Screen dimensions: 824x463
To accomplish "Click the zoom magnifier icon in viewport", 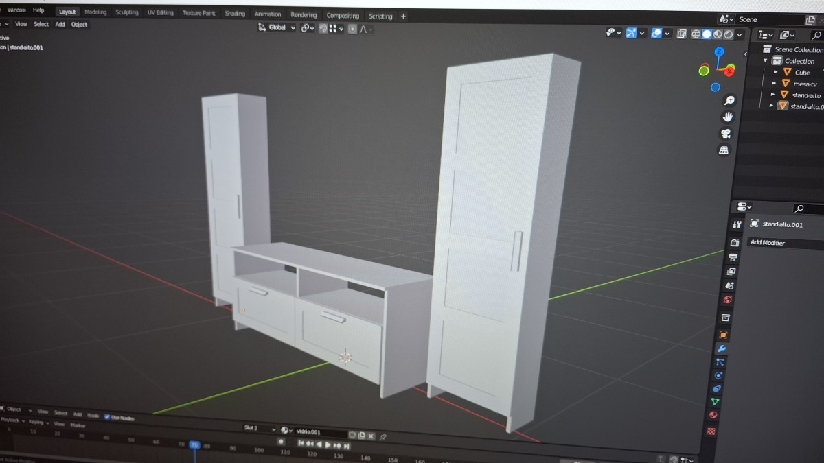I will pos(729,100).
